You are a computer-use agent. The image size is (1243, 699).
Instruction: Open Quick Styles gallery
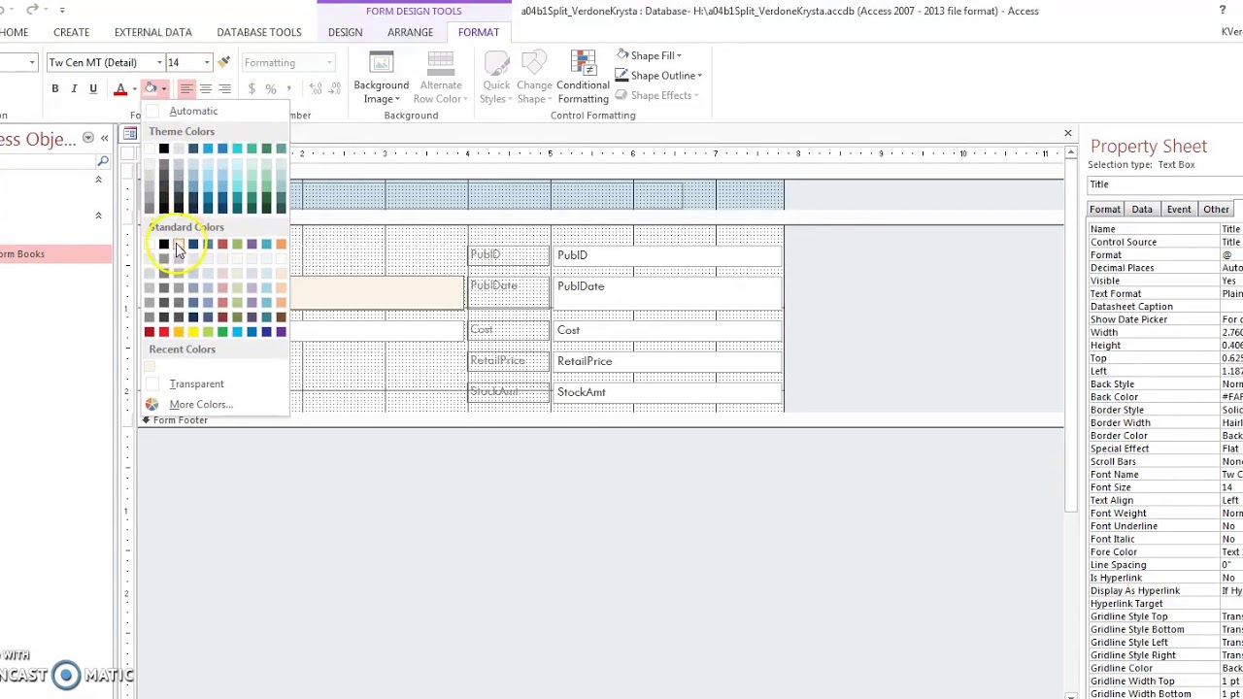click(x=496, y=78)
